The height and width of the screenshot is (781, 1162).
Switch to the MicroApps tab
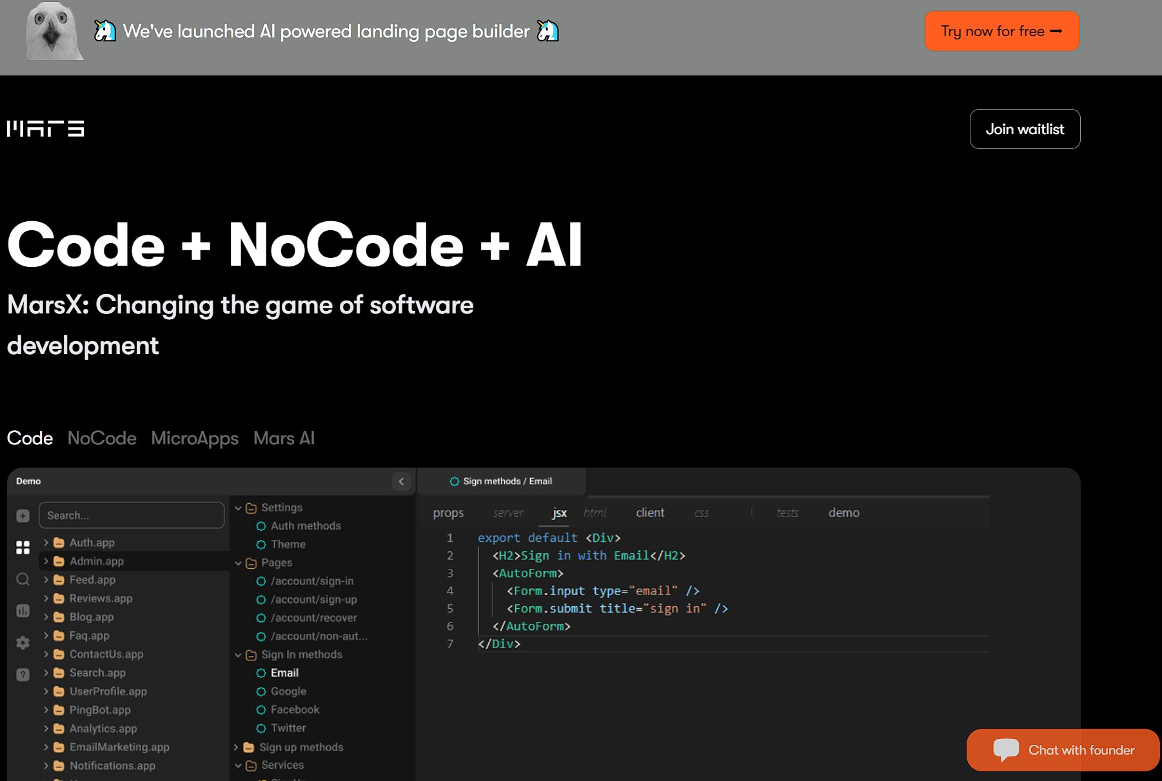coord(195,438)
